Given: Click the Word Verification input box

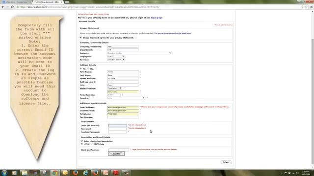Looking at the screenshot, I should 119,150.
